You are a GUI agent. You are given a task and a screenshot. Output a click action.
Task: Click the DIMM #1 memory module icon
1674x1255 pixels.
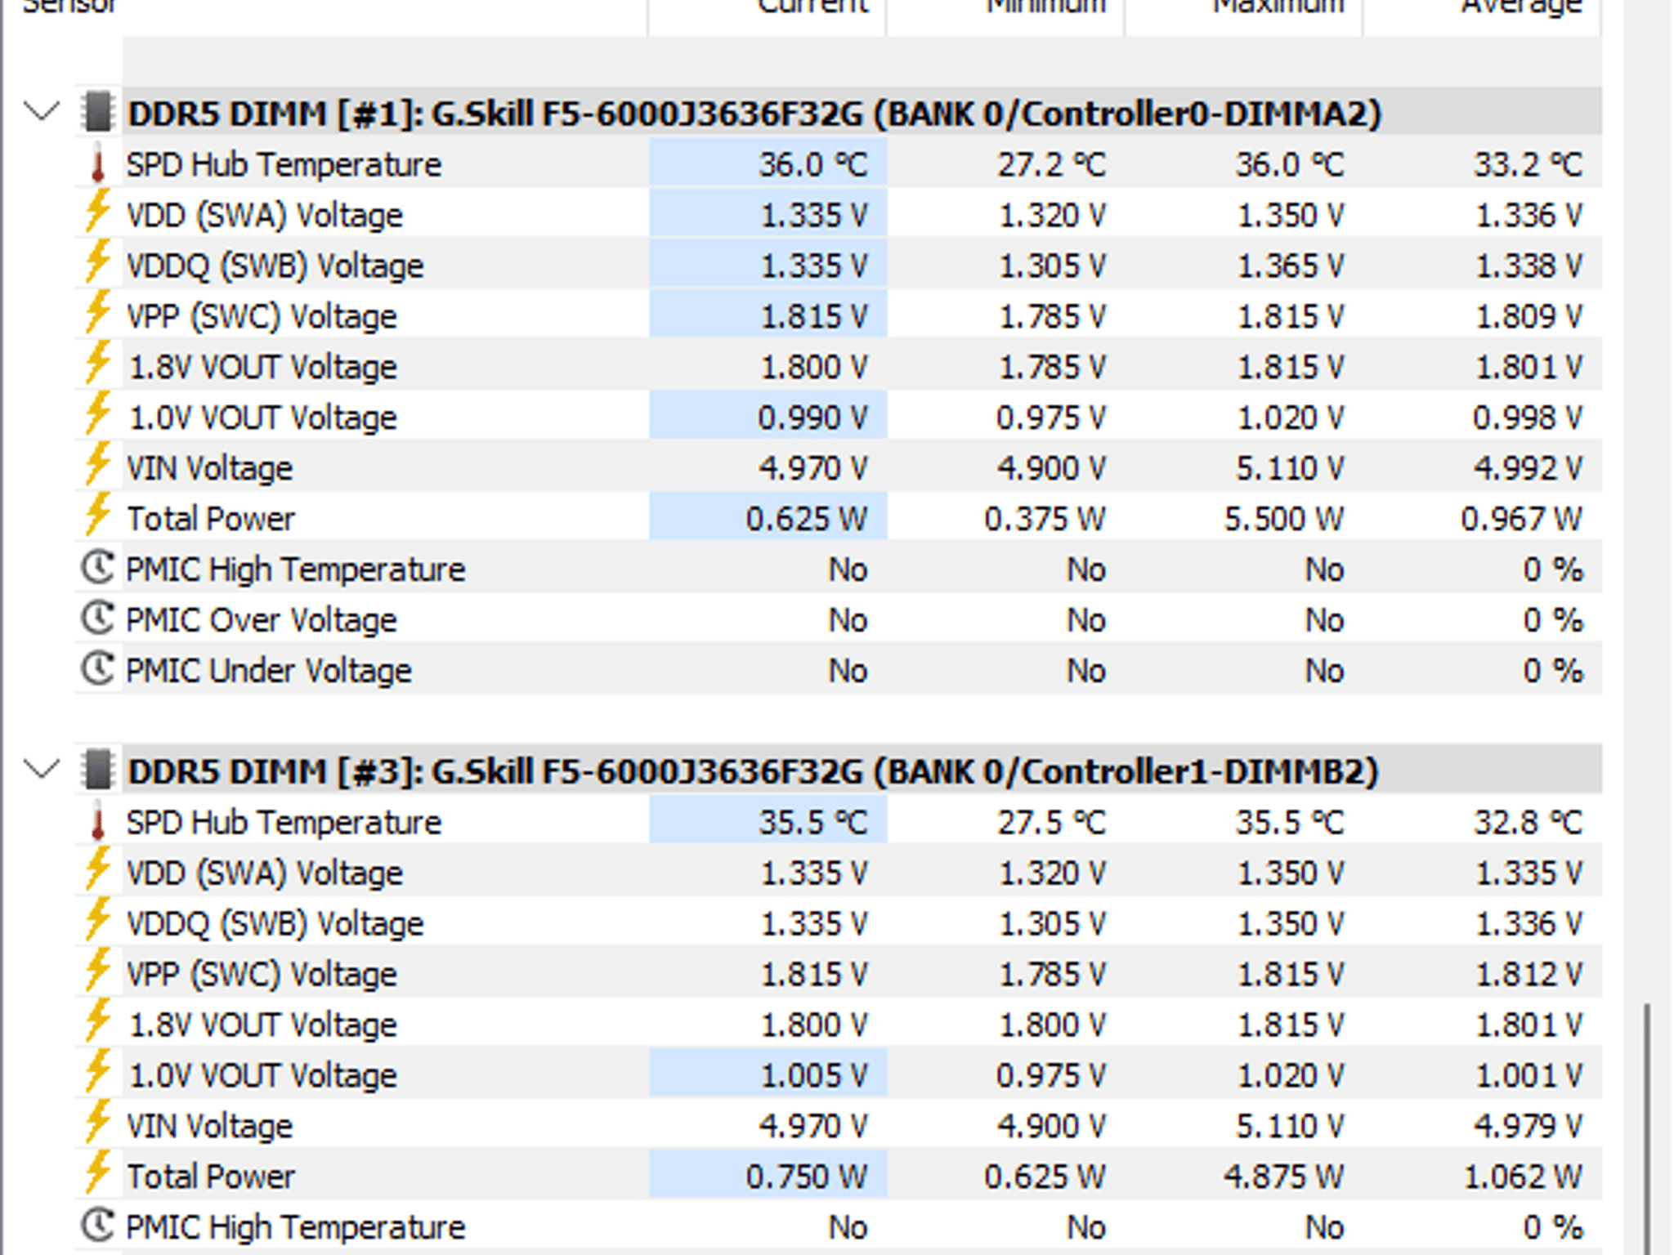click(x=98, y=112)
